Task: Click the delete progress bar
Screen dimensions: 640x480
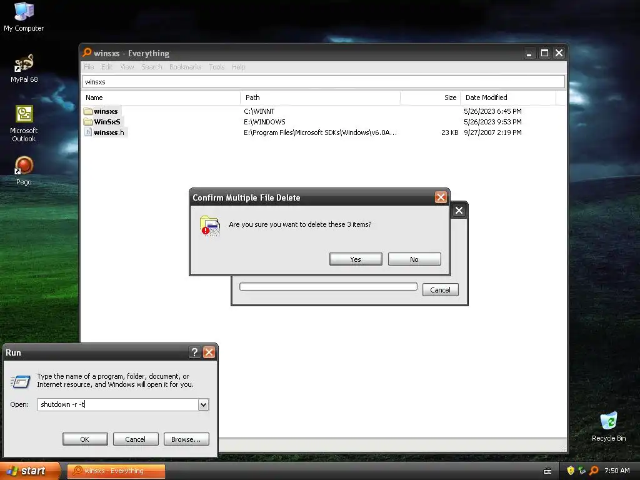Action: (328, 286)
